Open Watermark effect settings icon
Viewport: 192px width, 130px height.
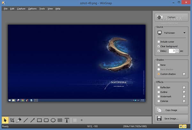(x=184, y=97)
